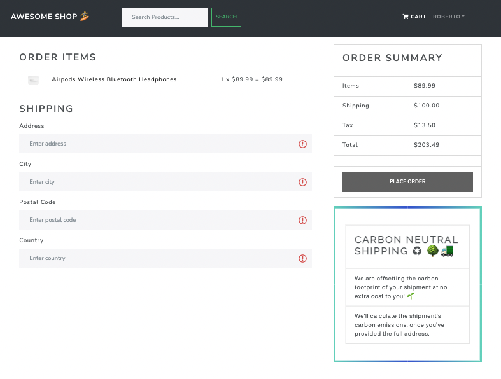Screen dimensions: 501x379
Task: Click the Tax amount $13.50
Action: click(425, 125)
